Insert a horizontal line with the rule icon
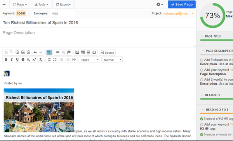This screenshot has height=141, width=233. [89, 52]
